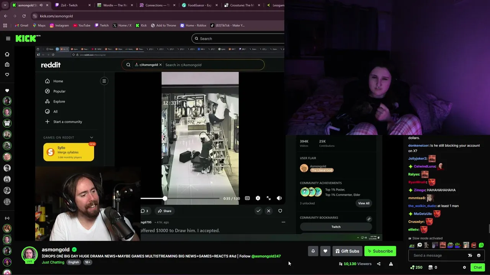Switch to the Wordle tab

(115, 5)
